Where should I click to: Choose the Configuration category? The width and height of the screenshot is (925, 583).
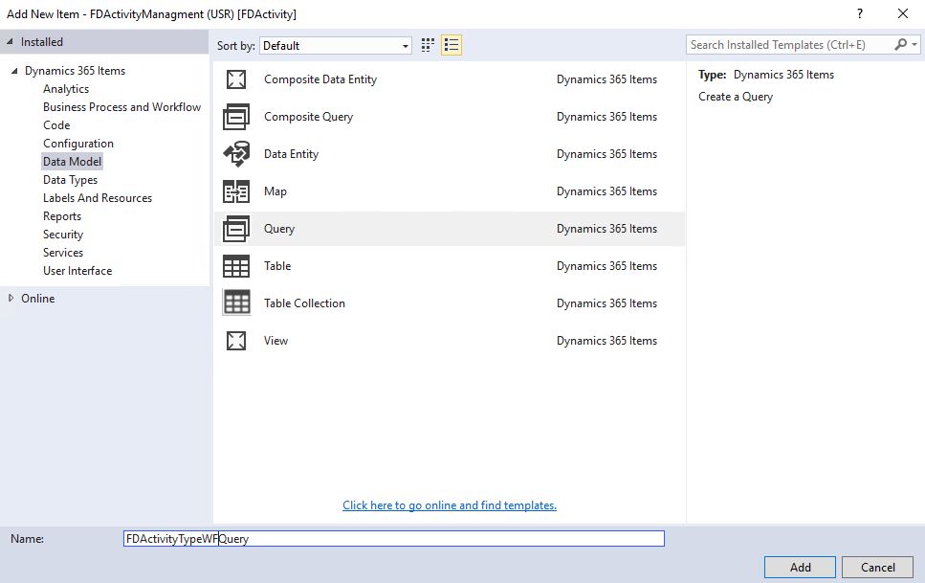78,144
